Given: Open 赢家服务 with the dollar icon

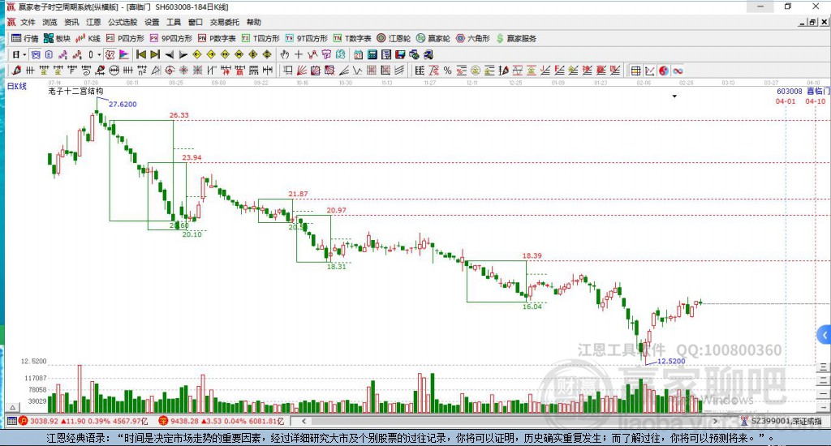Looking at the screenshot, I should tap(516, 38).
